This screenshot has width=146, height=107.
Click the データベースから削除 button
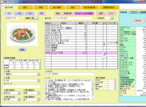(x=84, y=14)
